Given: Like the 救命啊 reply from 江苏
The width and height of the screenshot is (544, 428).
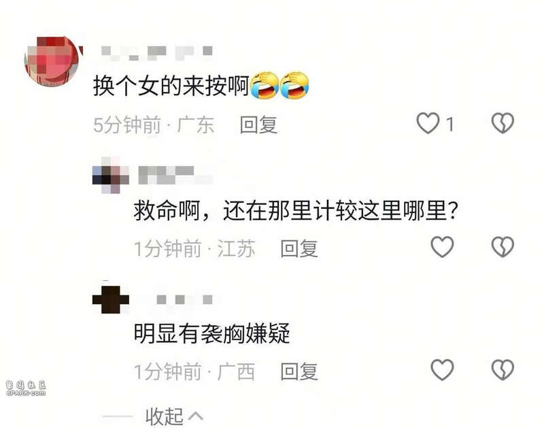Looking at the screenshot, I should pyautogui.click(x=442, y=247).
